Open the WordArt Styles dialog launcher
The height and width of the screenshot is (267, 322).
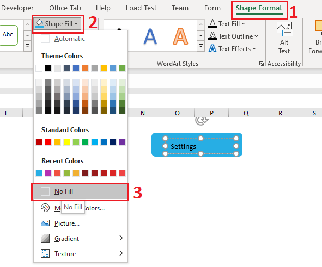pos(261,64)
